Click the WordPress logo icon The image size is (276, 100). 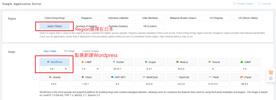pyautogui.click(x=48, y=62)
